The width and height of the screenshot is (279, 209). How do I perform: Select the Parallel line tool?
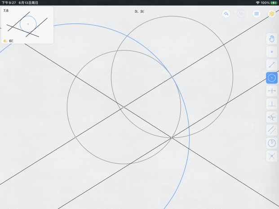(x=272, y=130)
